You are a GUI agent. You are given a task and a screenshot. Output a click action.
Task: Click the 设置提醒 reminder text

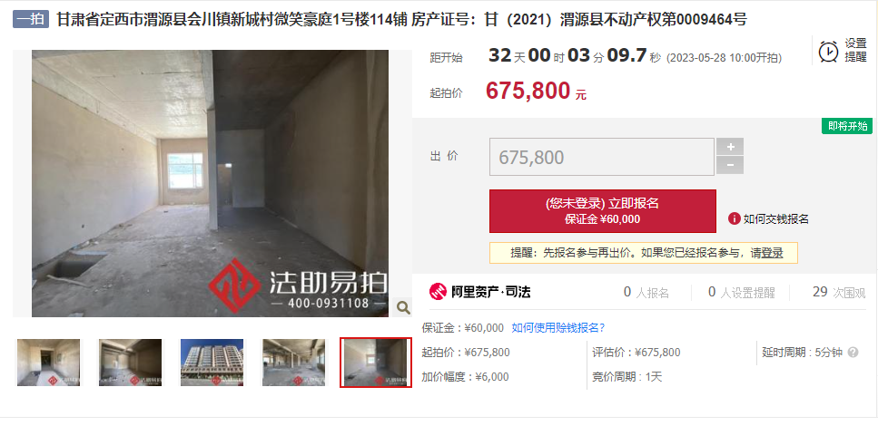click(855, 51)
